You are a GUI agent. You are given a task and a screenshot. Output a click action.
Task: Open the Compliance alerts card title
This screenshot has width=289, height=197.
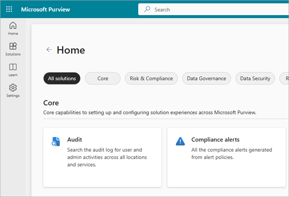click(215, 140)
